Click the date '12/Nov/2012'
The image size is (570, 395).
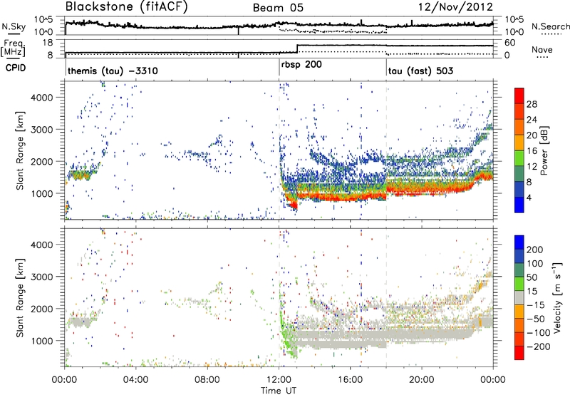[x=455, y=6]
